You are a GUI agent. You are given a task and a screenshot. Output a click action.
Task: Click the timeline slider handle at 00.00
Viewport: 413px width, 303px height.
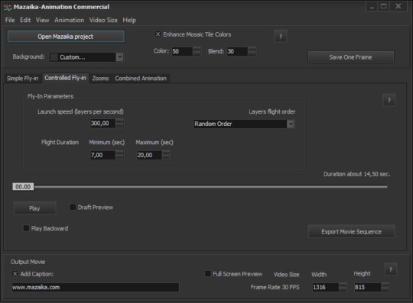pos(23,186)
